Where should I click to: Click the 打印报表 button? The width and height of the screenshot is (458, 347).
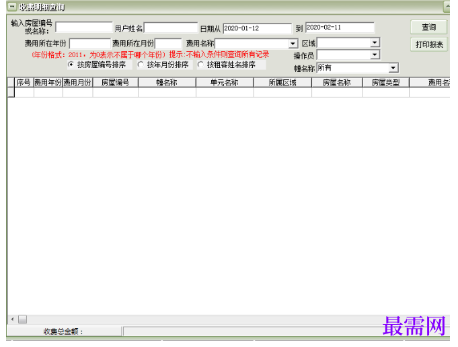pyautogui.click(x=429, y=44)
